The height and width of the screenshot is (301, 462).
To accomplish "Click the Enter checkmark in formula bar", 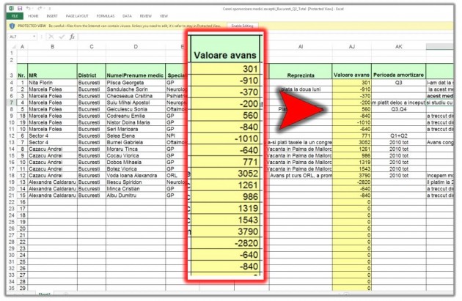I will (x=62, y=36).
